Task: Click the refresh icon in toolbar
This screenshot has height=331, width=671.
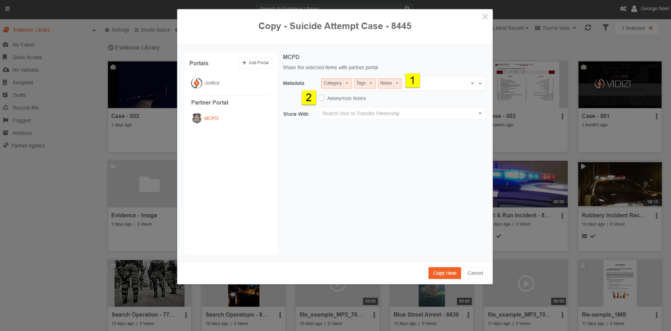Action: [x=588, y=28]
